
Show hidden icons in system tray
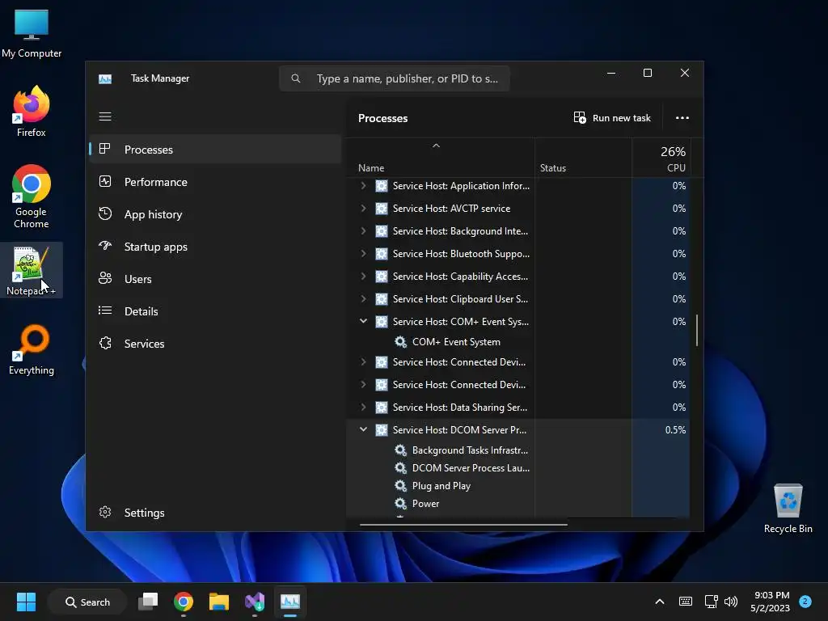(660, 602)
